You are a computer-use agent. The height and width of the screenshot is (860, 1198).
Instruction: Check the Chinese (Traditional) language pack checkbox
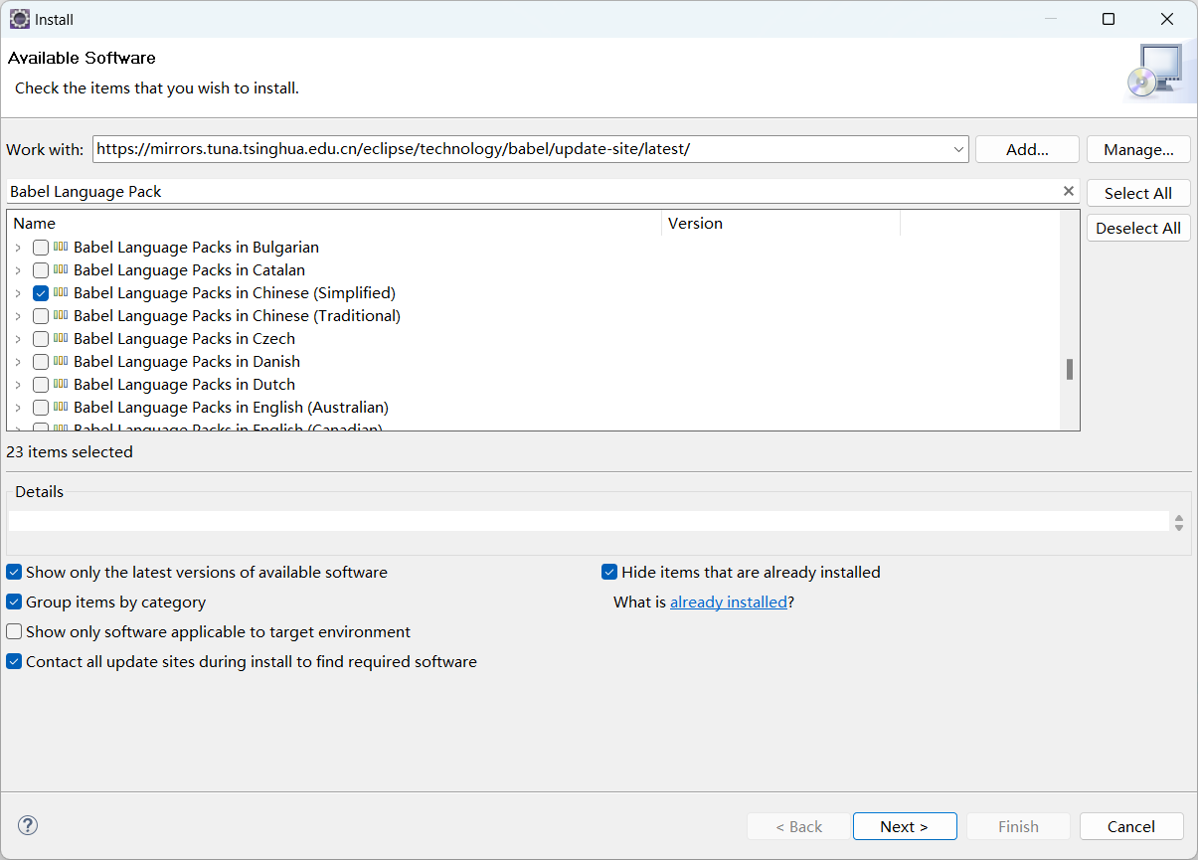click(x=41, y=316)
